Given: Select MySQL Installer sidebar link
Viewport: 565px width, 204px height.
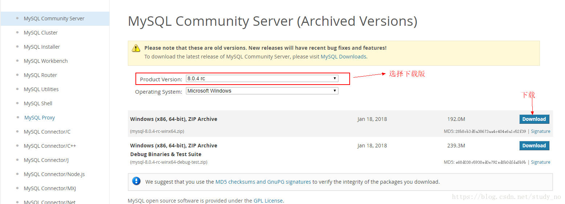Looking at the screenshot, I should (x=42, y=47).
